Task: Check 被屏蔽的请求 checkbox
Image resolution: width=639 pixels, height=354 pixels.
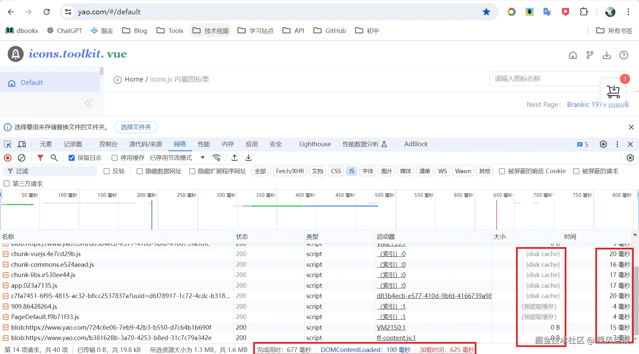Action: tap(576, 171)
